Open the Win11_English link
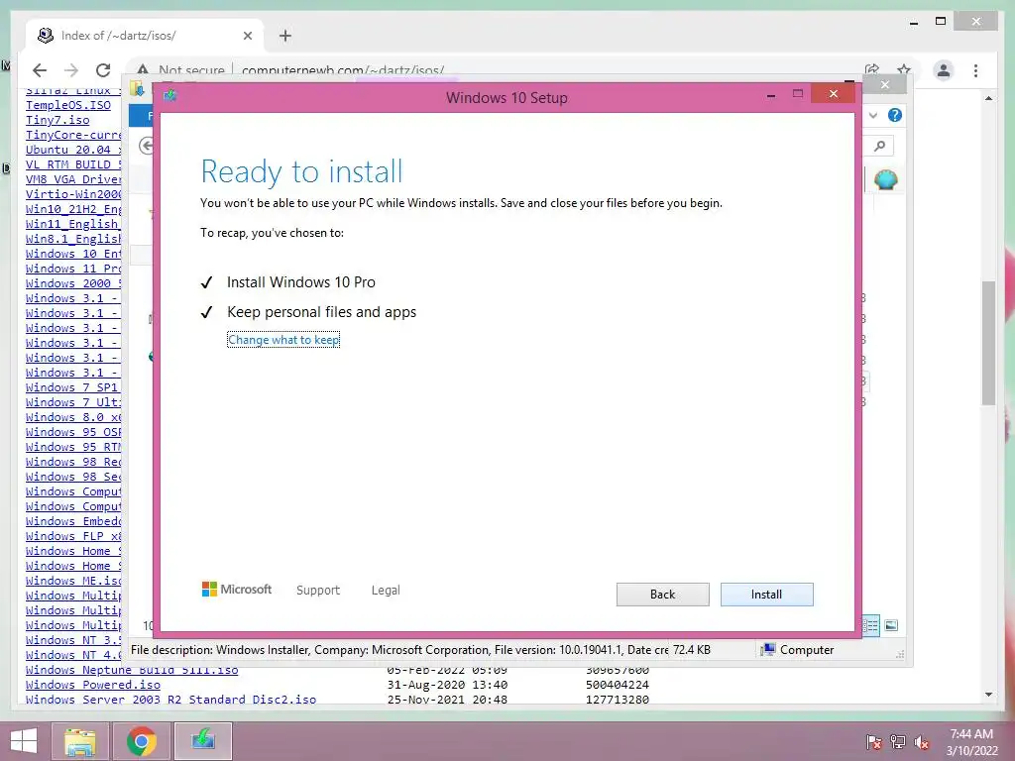This screenshot has width=1015, height=761. [x=73, y=224]
